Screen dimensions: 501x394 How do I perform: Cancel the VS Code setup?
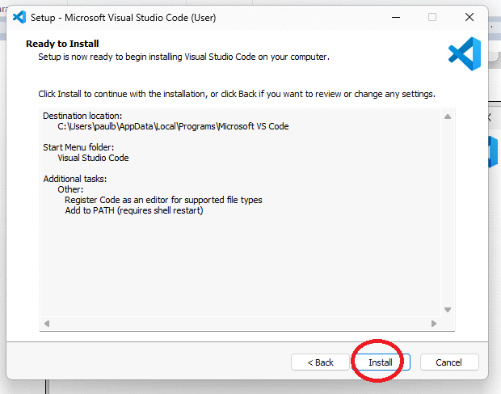(449, 362)
